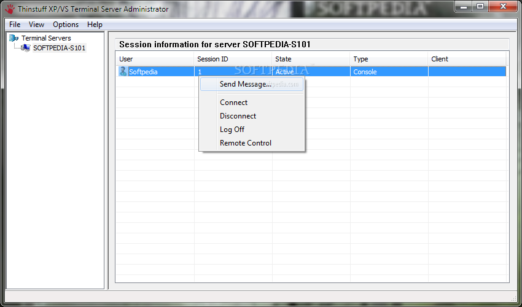Viewport: 522px width, 307px height.
Task: Sort by the Session ID column header
Action: coord(233,59)
